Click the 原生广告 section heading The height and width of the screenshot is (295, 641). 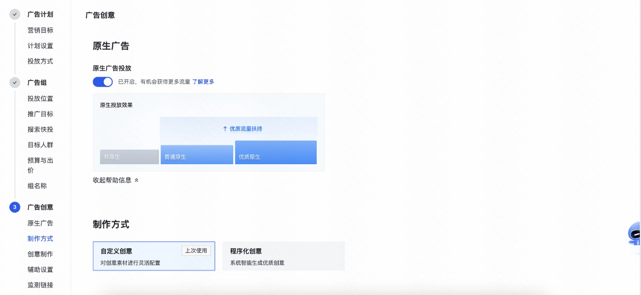tap(111, 46)
